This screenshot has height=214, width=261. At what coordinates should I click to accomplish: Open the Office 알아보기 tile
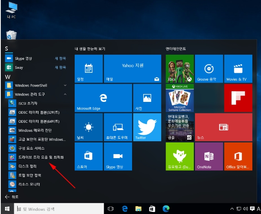pyautogui.click(x=238, y=157)
